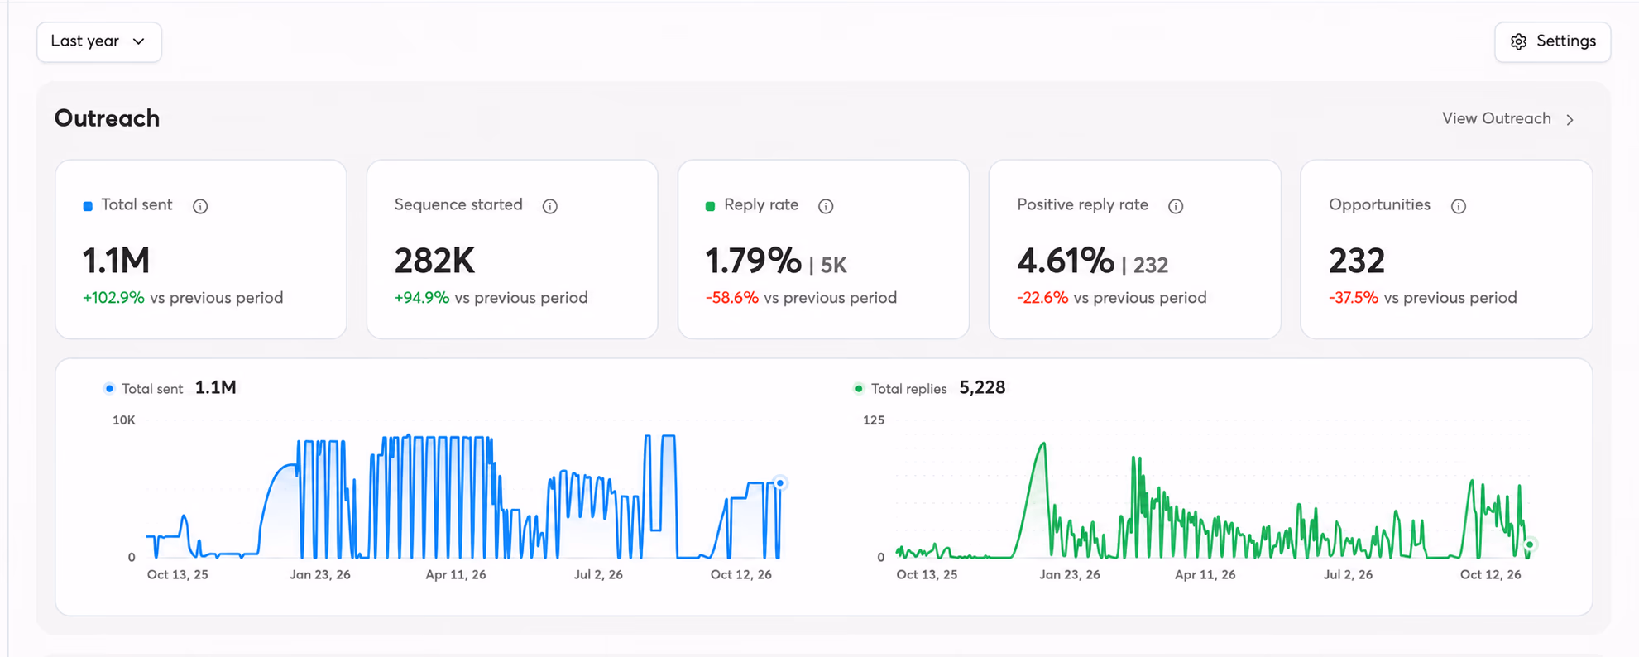The width and height of the screenshot is (1639, 657).
Task: Click the gear icon in Settings
Action: coord(1518,41)
